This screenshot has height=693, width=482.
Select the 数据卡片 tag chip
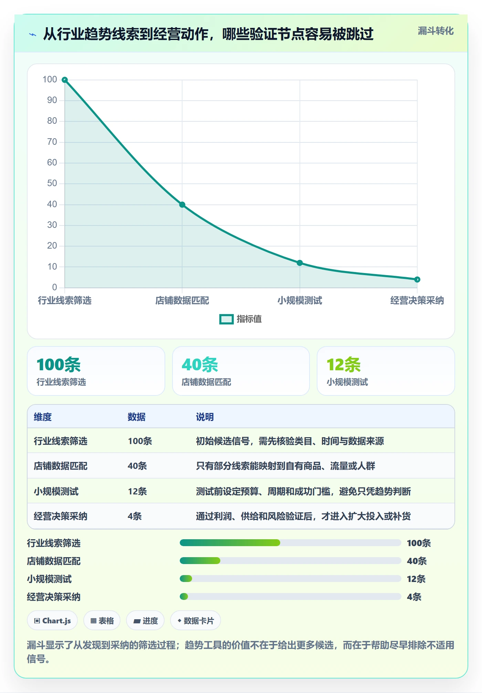tap(196, 621)
